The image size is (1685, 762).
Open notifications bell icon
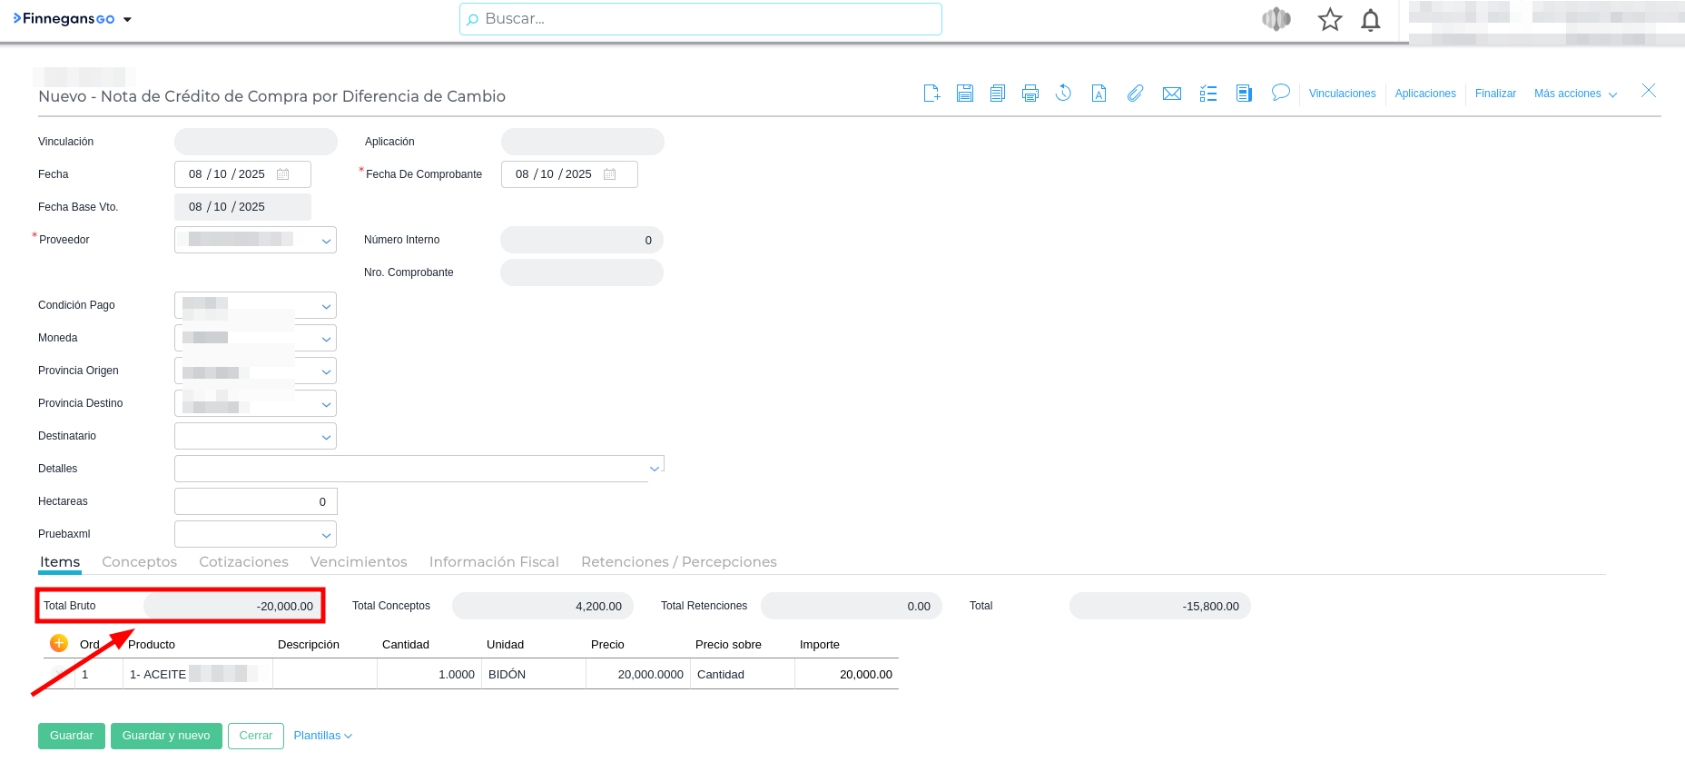click(x=1370, y=20)
